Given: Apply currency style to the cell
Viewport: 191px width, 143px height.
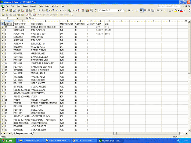Looking at the screenshot, I should tap(158, 11).
